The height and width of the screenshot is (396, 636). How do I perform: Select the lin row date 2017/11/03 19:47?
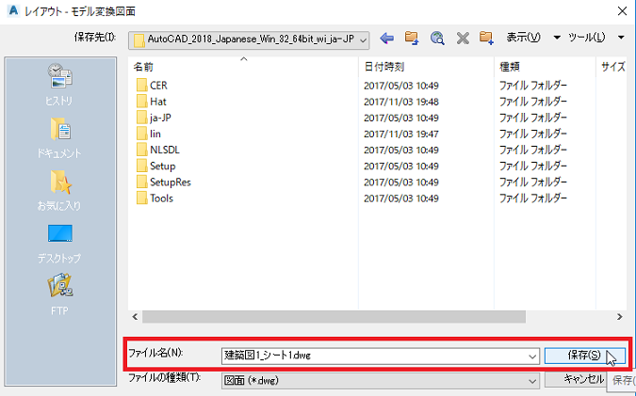401,134
